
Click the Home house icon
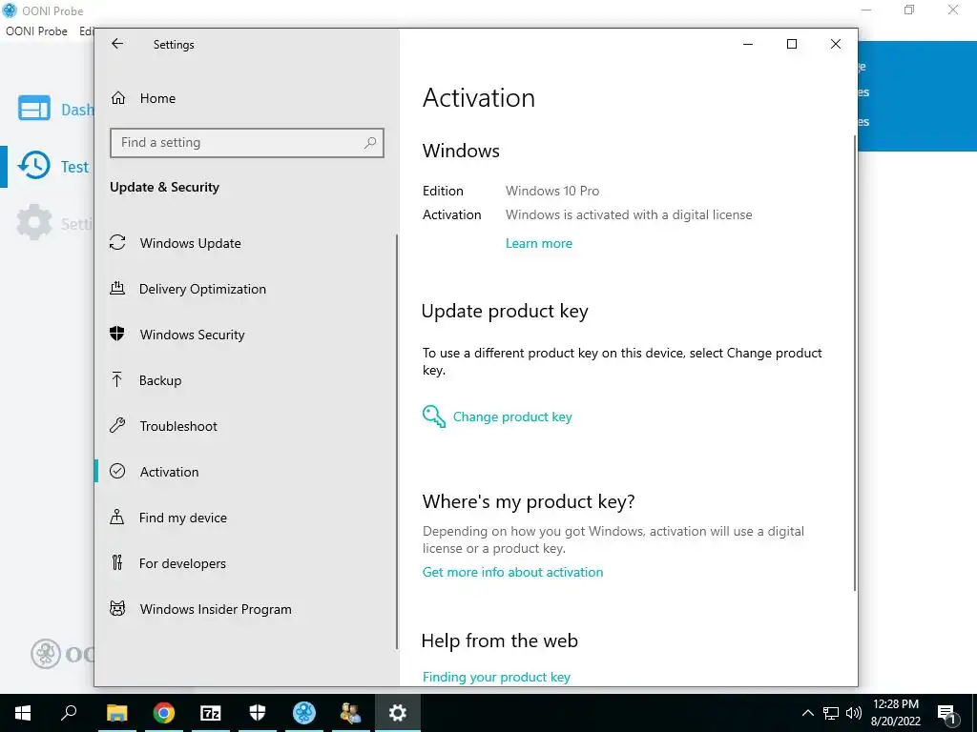tap(117, 98)
